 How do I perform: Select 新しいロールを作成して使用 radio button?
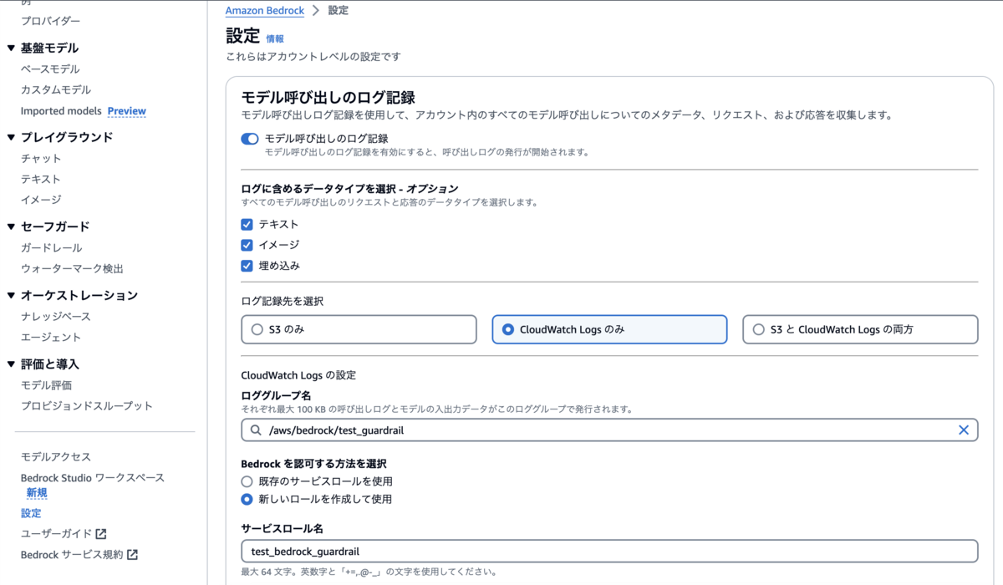click(247, 499)
